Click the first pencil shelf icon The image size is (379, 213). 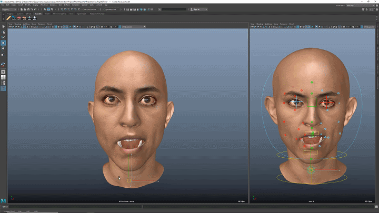tap(8, 18)
